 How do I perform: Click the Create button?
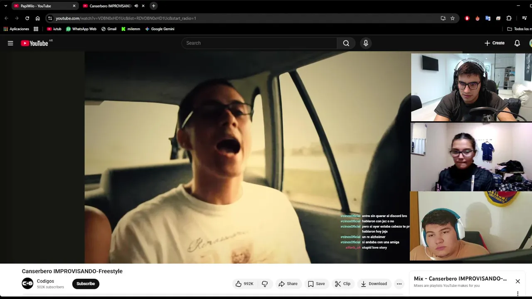(x=495, y=43)
